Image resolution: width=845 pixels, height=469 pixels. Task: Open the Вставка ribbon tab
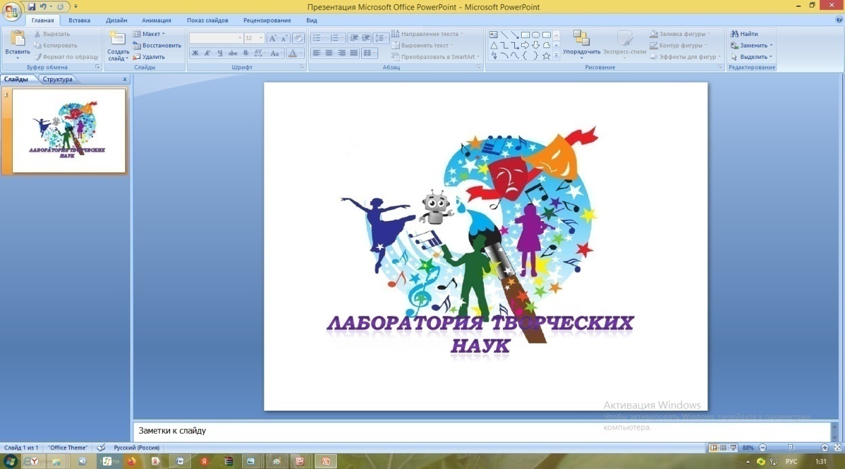click(79, 20)
